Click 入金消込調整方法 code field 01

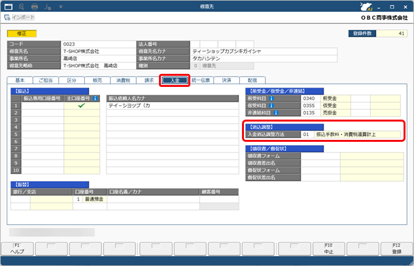point(307,135)
